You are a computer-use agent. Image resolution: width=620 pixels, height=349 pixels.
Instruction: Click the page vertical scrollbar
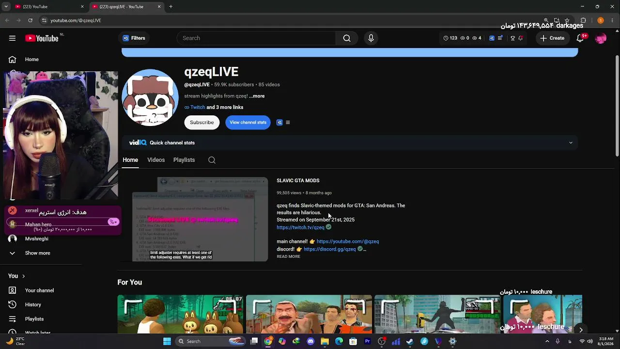coord(617,107)
